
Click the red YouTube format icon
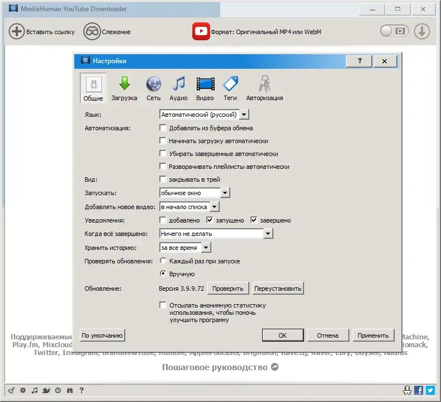click(201, 31)
